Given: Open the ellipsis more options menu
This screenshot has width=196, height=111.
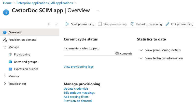Looking at the screenshot, I should click(97, 11).
